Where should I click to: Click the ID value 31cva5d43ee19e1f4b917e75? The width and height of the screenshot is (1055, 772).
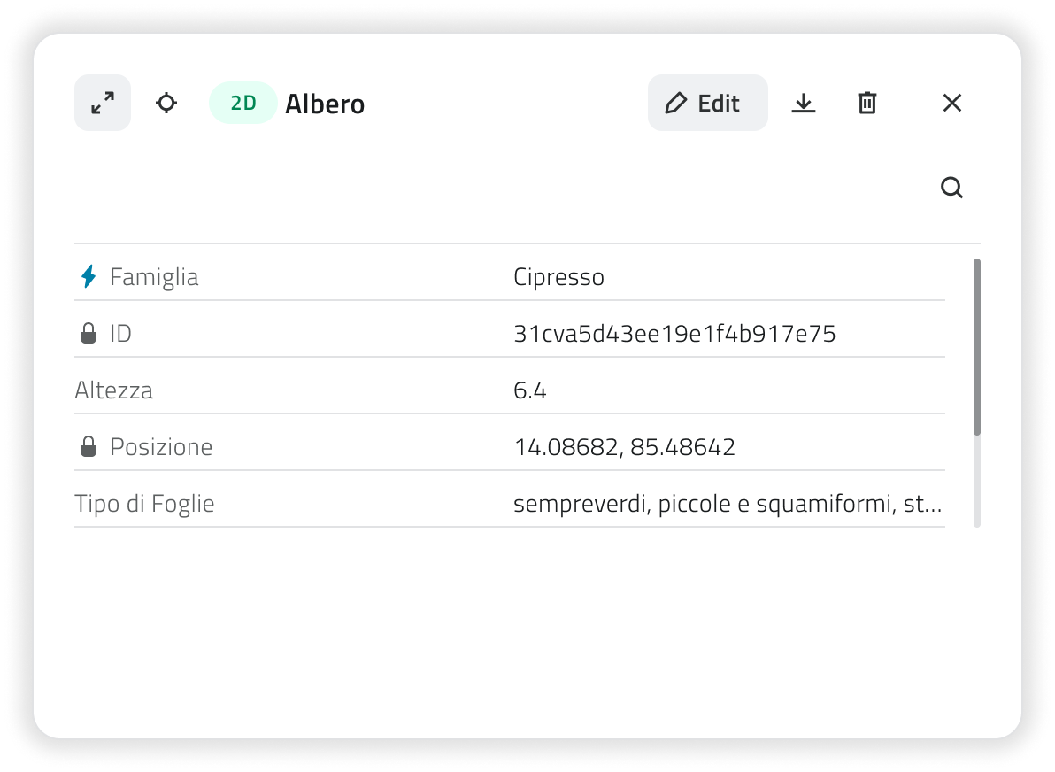tap(674, 334)
